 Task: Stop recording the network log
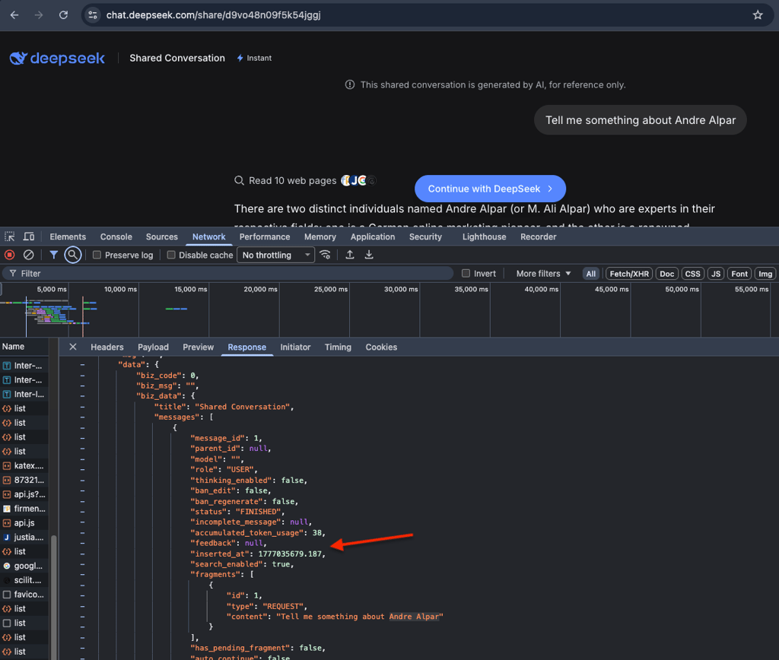9,255
